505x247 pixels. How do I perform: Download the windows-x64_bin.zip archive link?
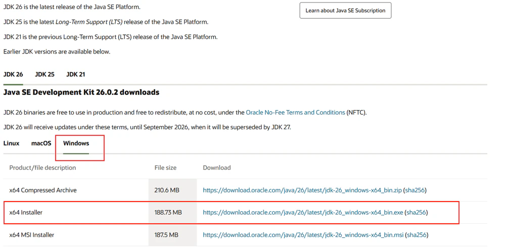click(302, 190)
